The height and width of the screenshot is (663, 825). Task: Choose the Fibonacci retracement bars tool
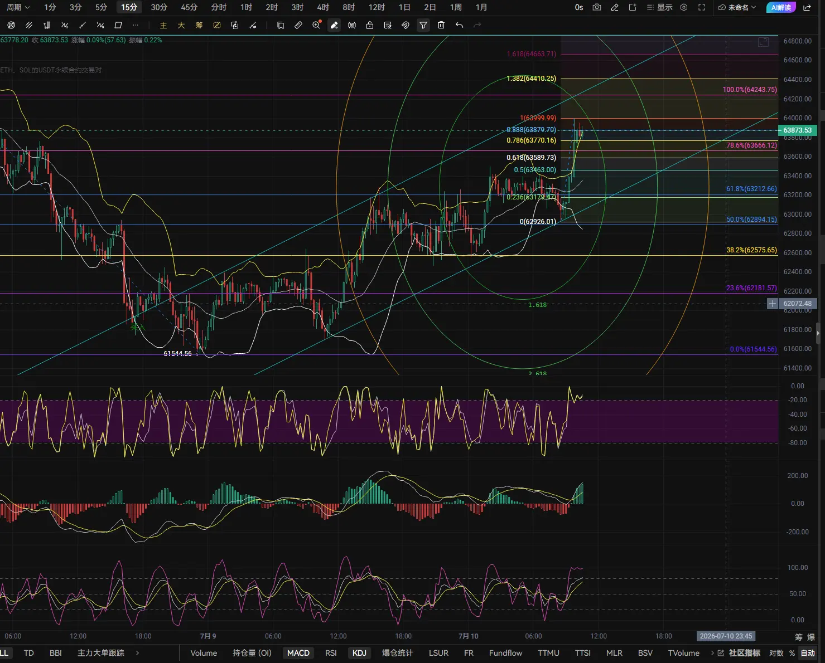pyautogui.click(x=47, y=25)
